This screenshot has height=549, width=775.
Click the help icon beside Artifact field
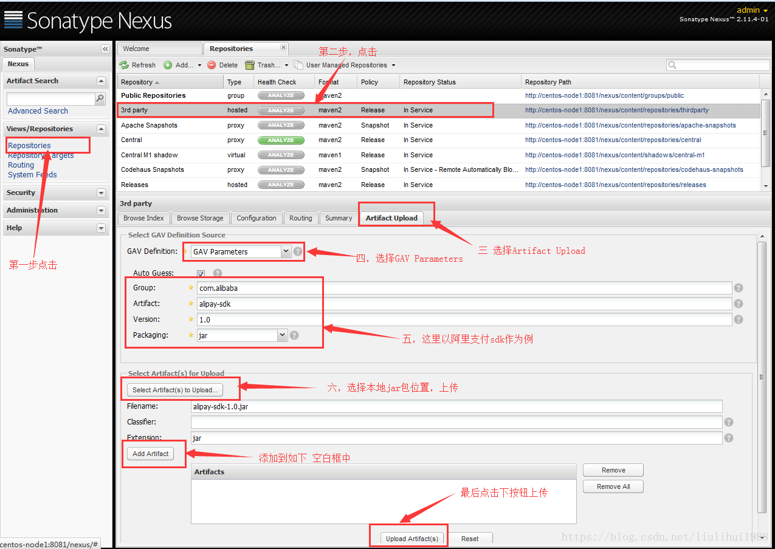[x=739, y=304]
